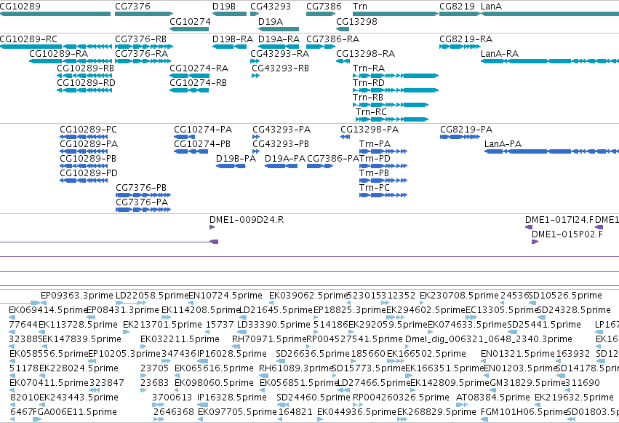619x423 pixels.
Task: Select transcript Trn-RD
Action: [x=369, y=83]
